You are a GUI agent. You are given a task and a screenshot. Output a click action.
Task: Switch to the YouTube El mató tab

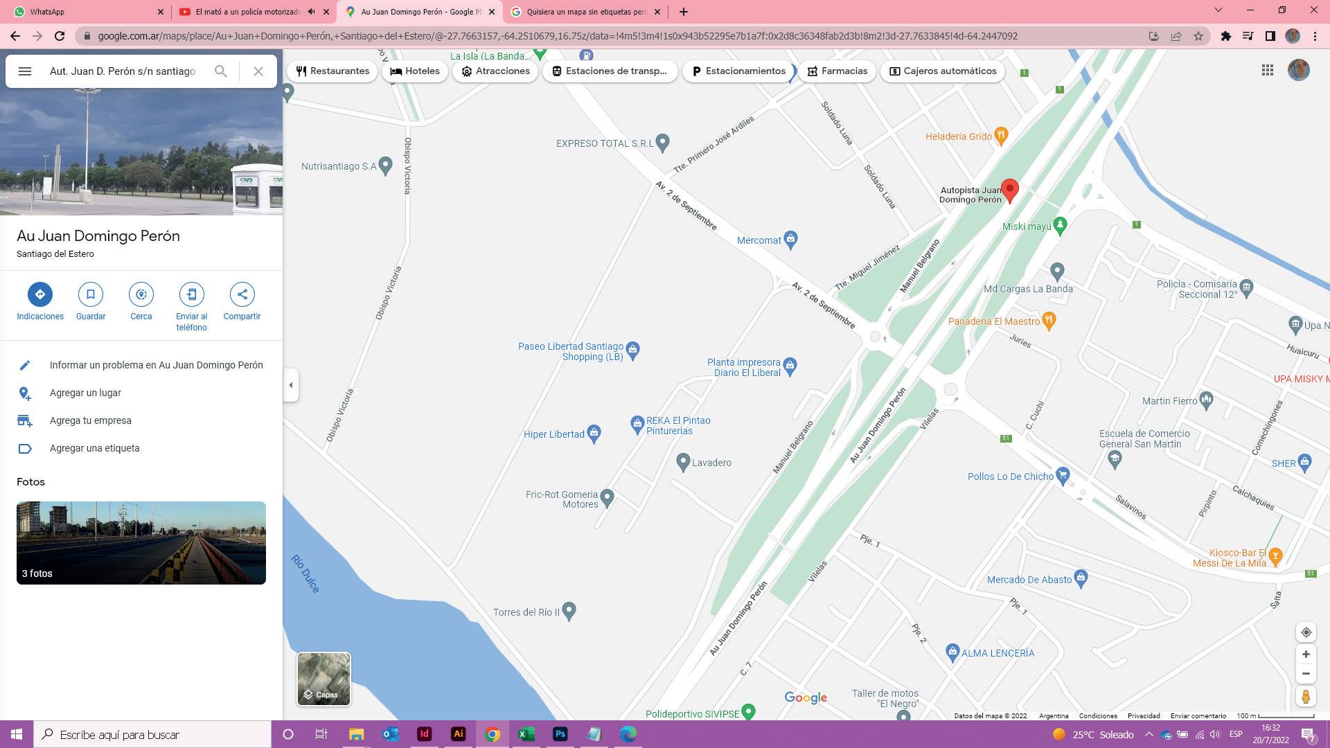[253, 12]
